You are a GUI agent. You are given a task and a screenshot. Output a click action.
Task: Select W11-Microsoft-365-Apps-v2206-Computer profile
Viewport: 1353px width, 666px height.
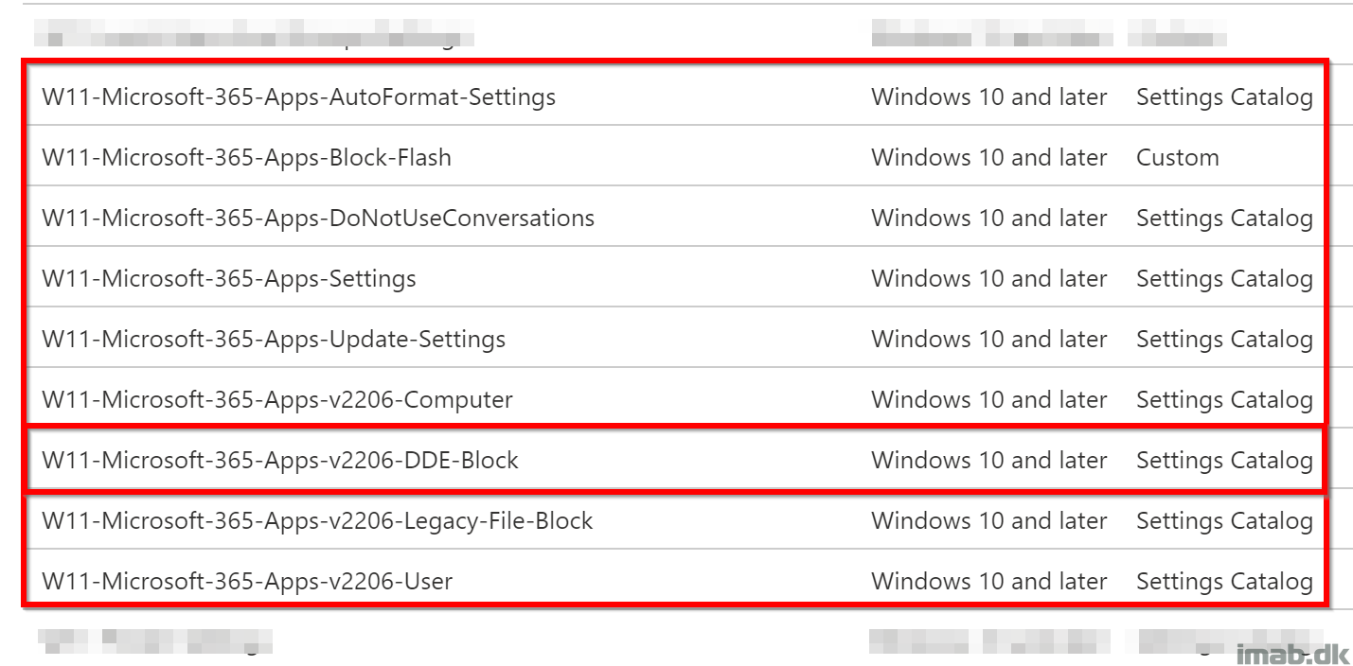[276, 400]
